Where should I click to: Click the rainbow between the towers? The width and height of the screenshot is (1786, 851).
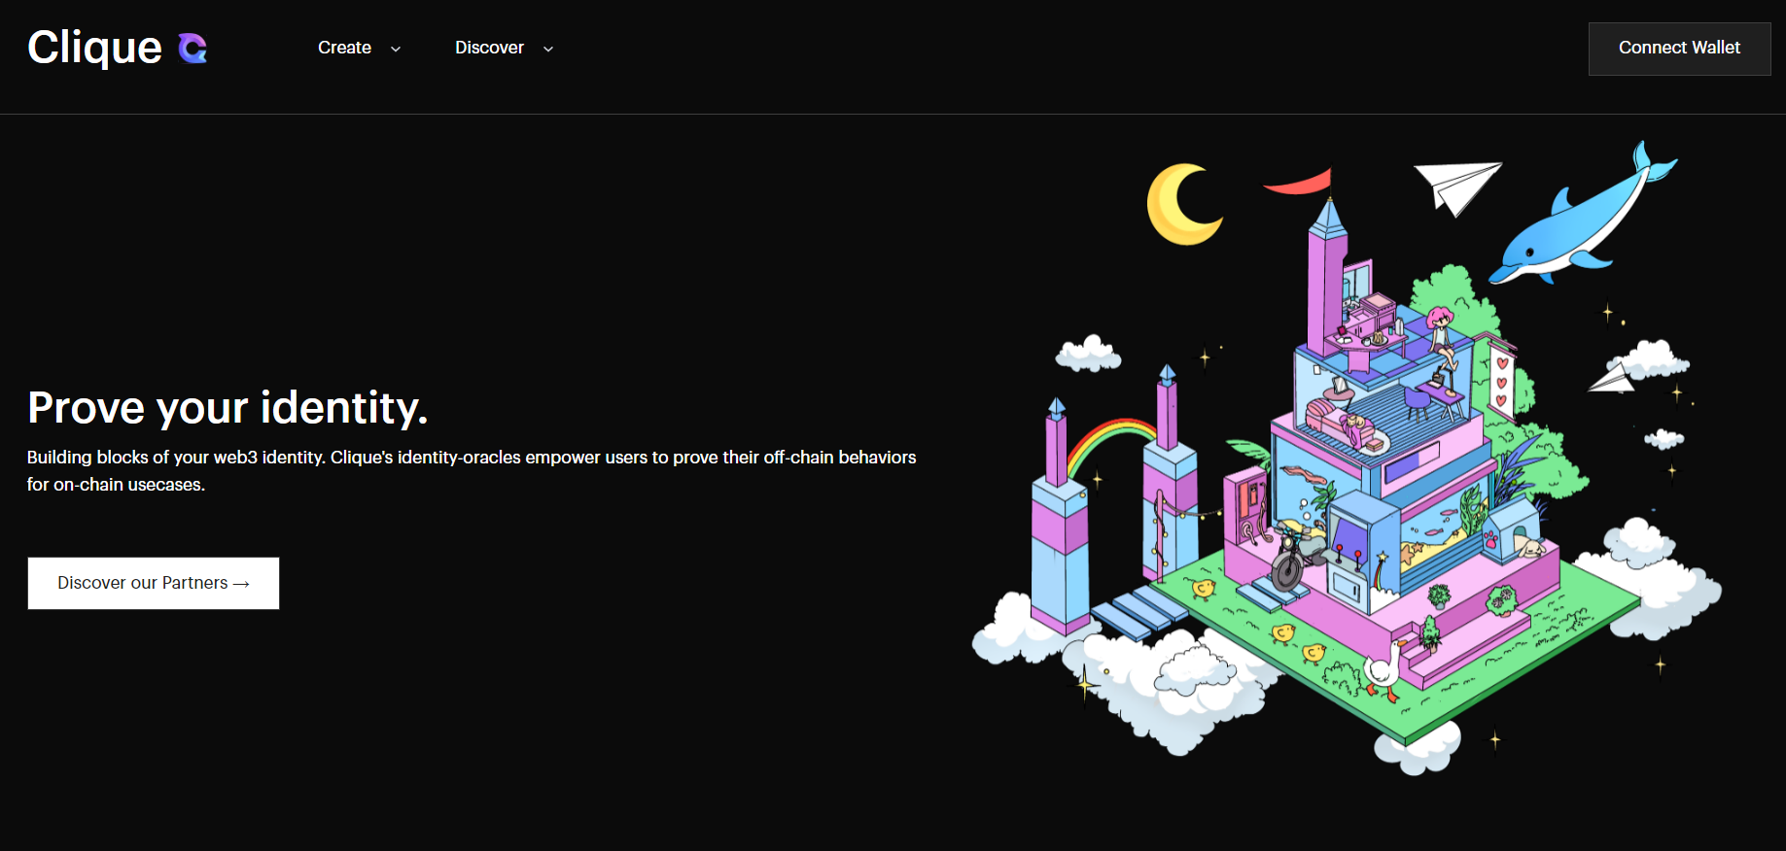[x=1109, y=440]
